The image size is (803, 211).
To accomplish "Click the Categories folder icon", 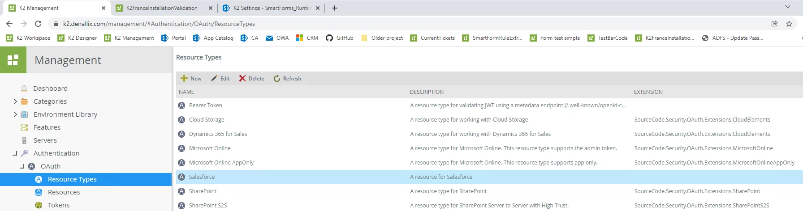I will pyautogui.click(x=24, y=101).
